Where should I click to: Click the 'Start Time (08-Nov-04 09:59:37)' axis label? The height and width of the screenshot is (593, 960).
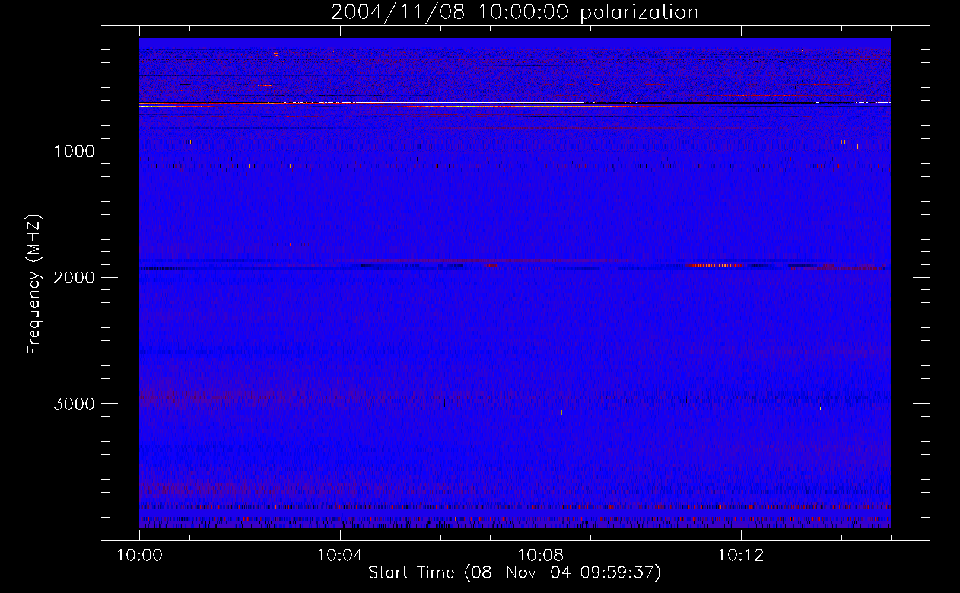click(514, 573)
